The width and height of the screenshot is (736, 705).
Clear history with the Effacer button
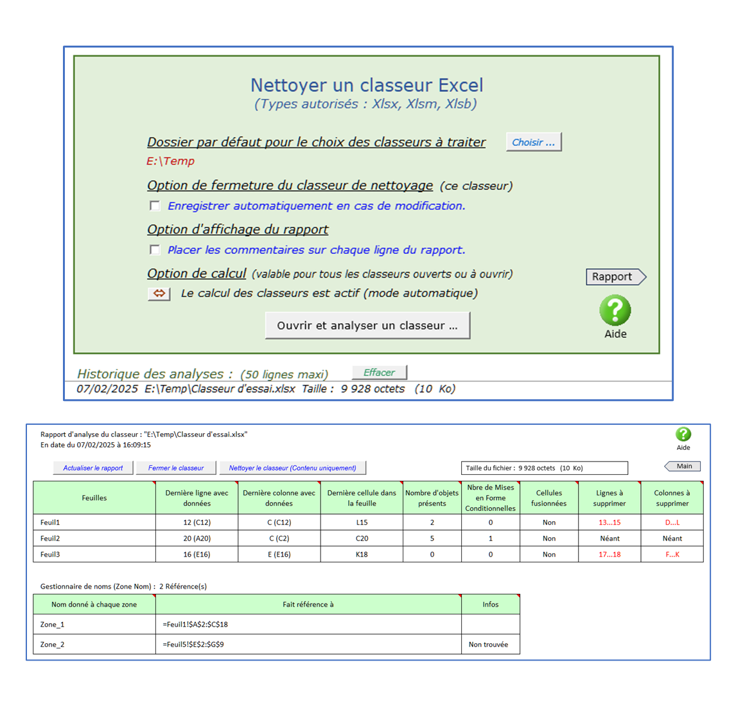(379, 373)
